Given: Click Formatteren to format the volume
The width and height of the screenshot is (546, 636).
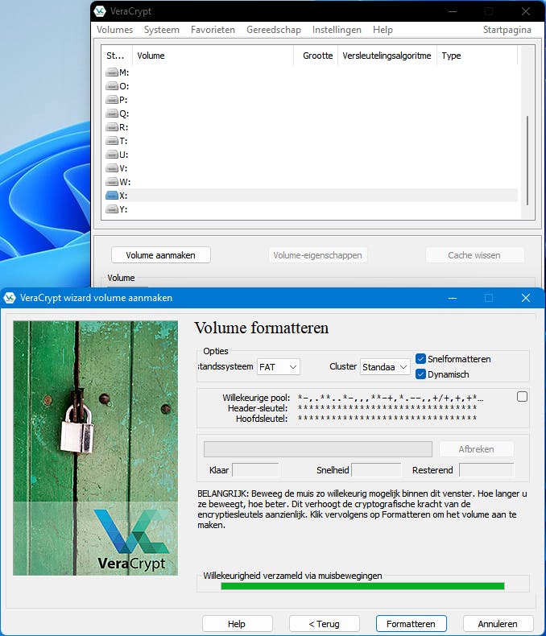Looking at the screenshot, I should coord(411,624).
